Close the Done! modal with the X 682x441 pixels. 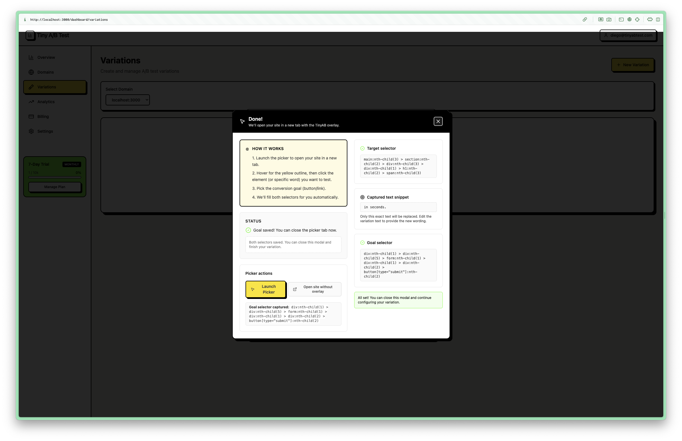click(x=438, y=121)
